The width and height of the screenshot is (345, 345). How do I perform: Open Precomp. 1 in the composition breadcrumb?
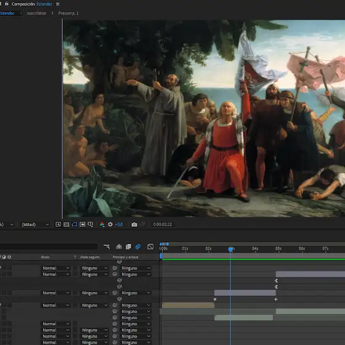click(x=68, y=13)
